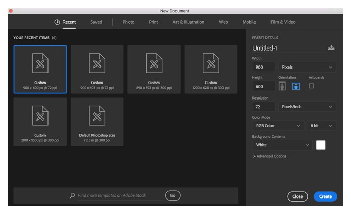Select portrait orientation icon
This screenshot has height=214, width=351.
point(282,86)
